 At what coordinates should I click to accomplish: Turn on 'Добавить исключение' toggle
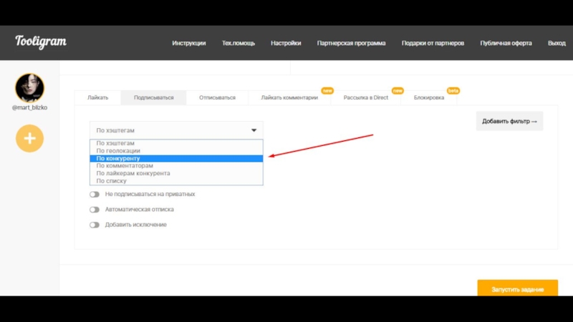94,225
